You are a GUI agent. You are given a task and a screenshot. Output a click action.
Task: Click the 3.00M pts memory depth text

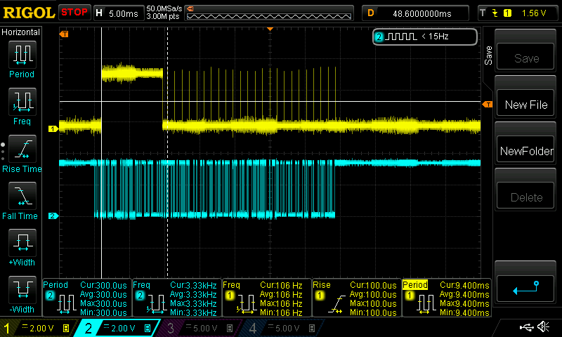[163, 16]
